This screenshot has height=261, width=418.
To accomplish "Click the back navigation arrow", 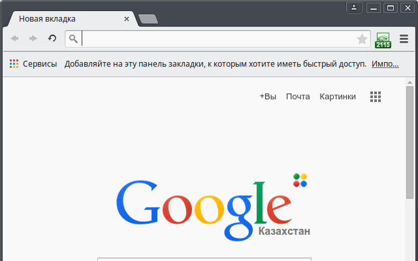I will click(x=14, y=38).
